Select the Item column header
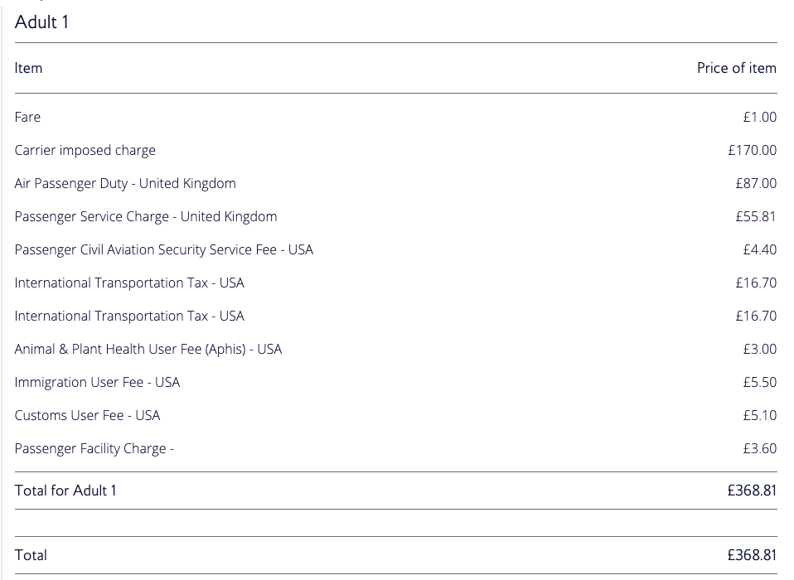The width and height of the screenshot is (794, 580). pyautogui.click(x=28, y=68)
